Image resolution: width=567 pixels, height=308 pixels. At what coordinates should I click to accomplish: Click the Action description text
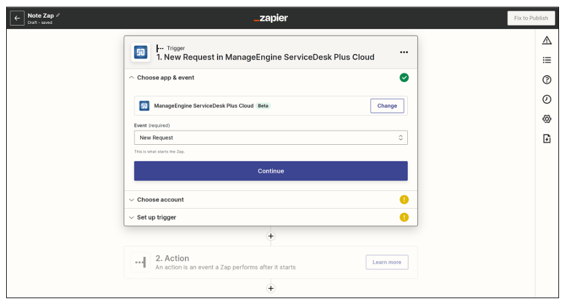pos(225,267)
